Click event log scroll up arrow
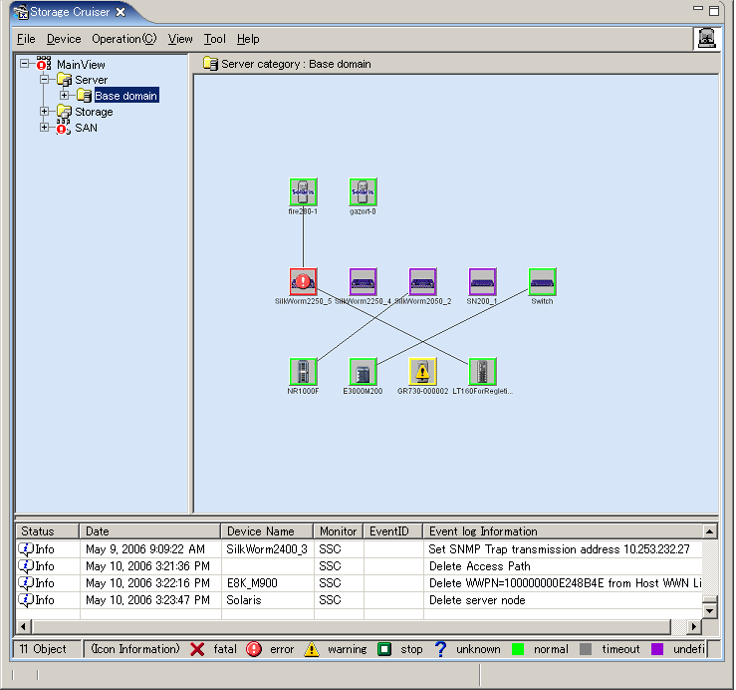 pos(710,531)
